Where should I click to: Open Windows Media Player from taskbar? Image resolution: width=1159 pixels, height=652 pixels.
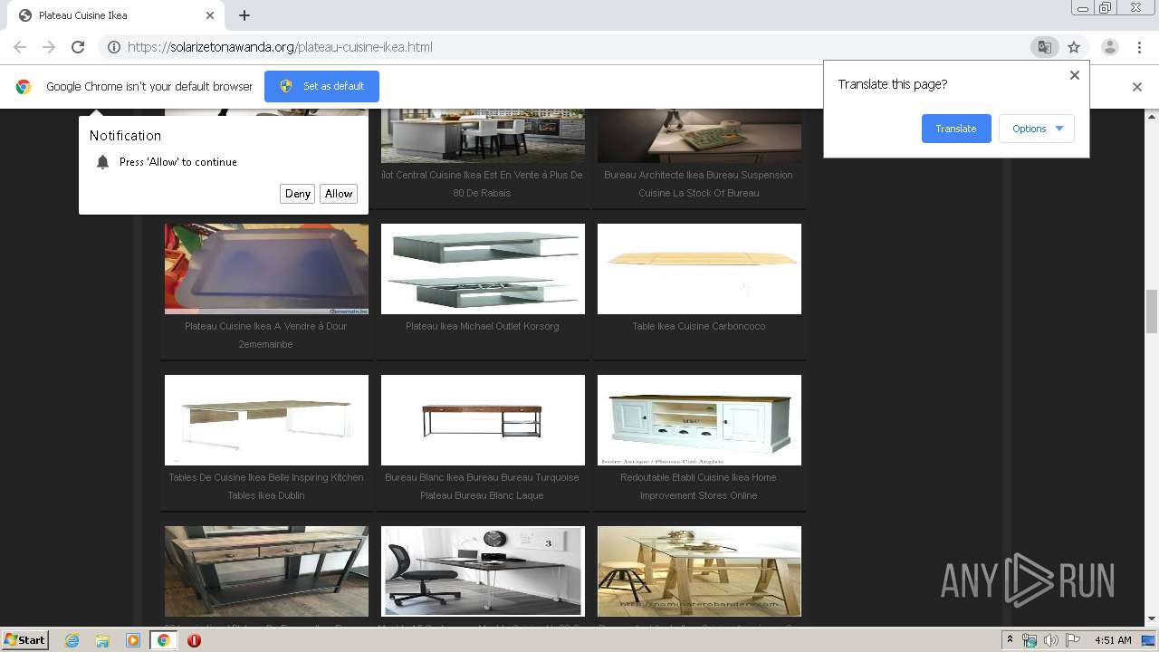(132, 640)
